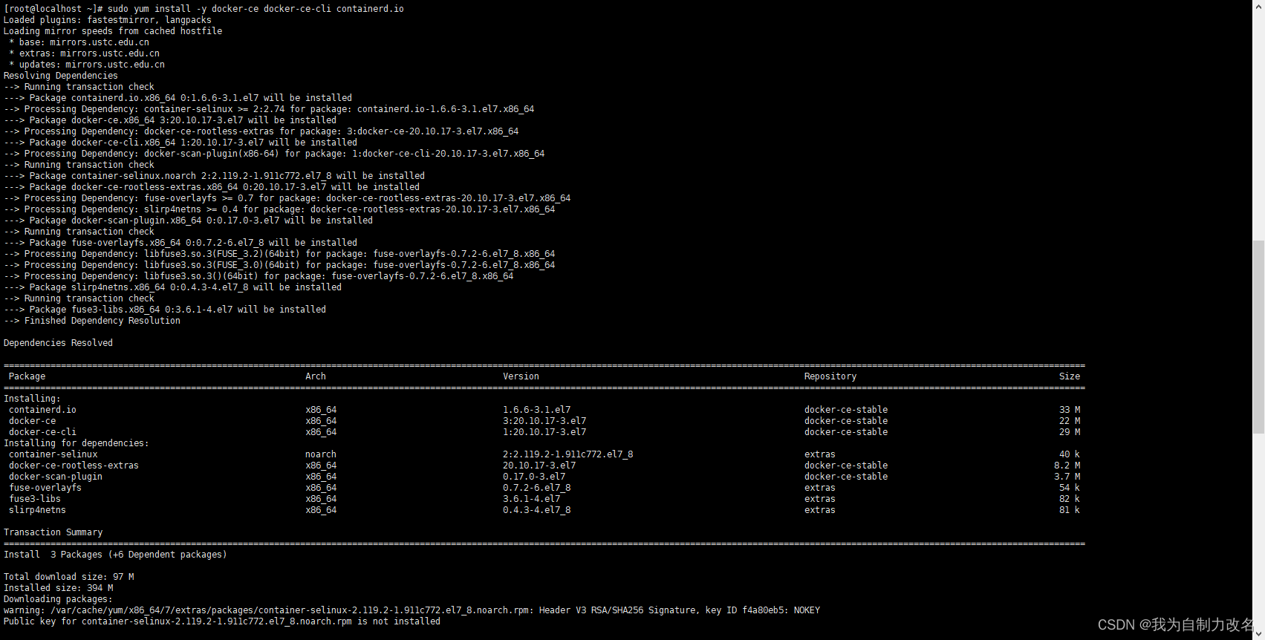The image size is (1265, 640).
Task: Click size '81 k' cell
Action: 1070,510
